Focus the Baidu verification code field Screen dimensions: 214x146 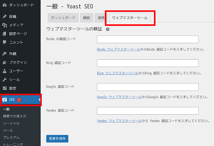coord(148,40)
